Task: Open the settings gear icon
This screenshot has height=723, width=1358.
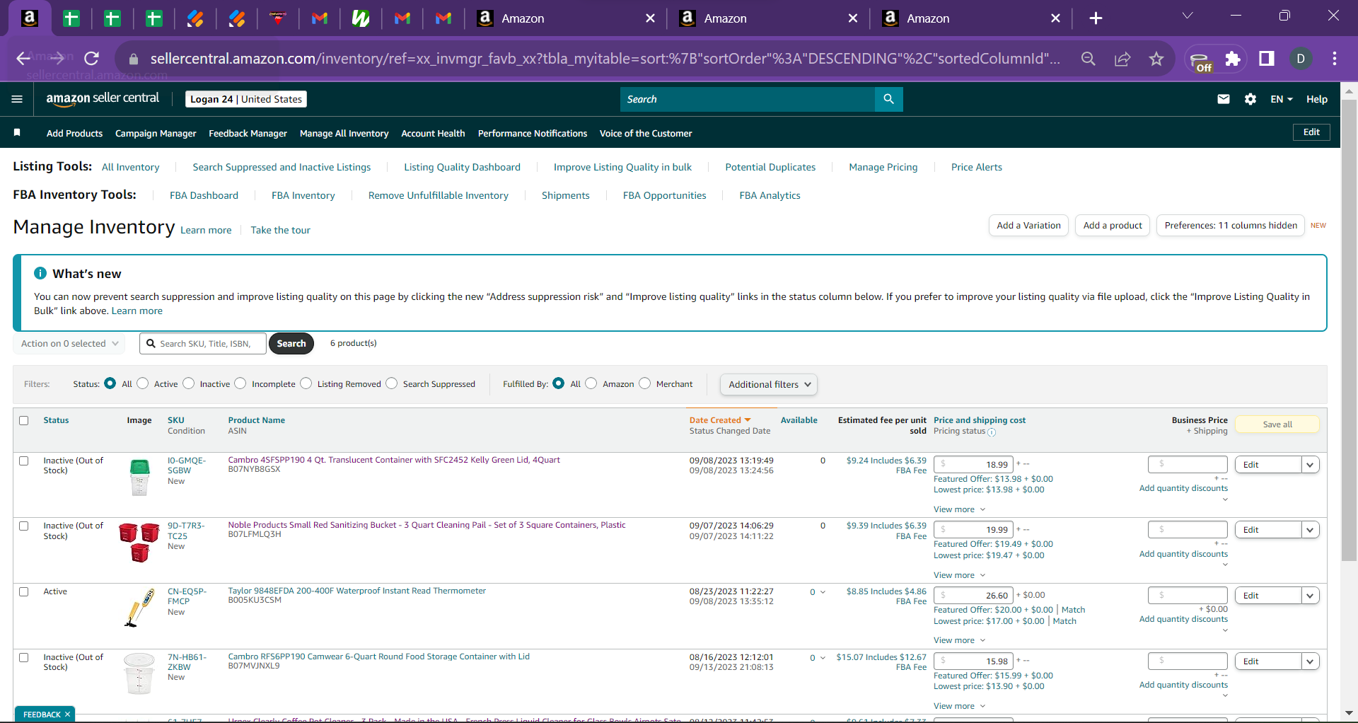Action: click(x=1250, y=99)
